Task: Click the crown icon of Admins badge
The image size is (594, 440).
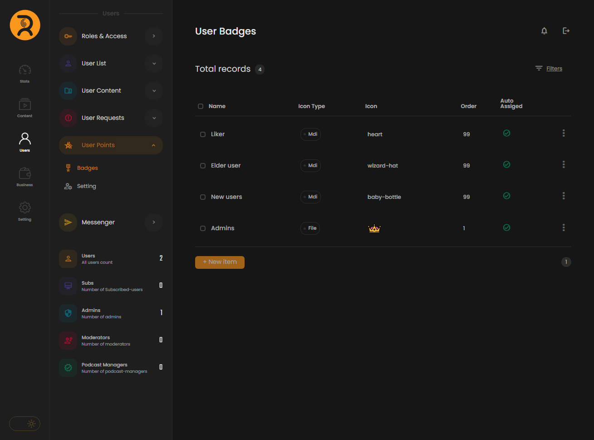Action: [x=374, y=228]
